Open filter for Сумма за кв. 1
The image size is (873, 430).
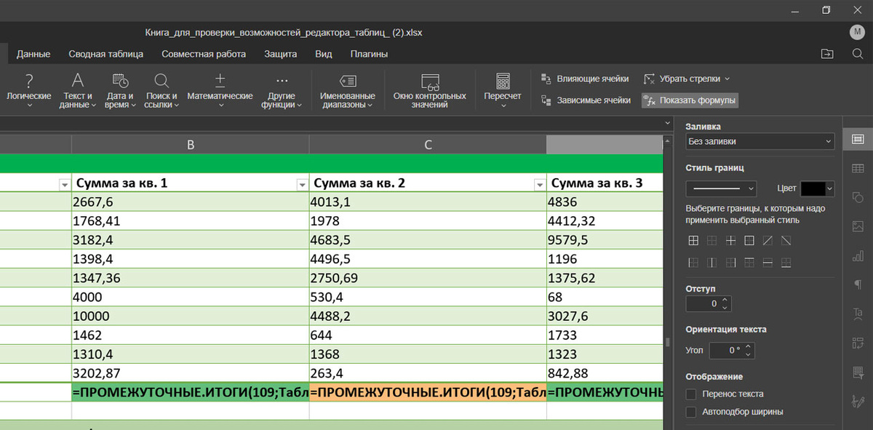pos(302,185)
